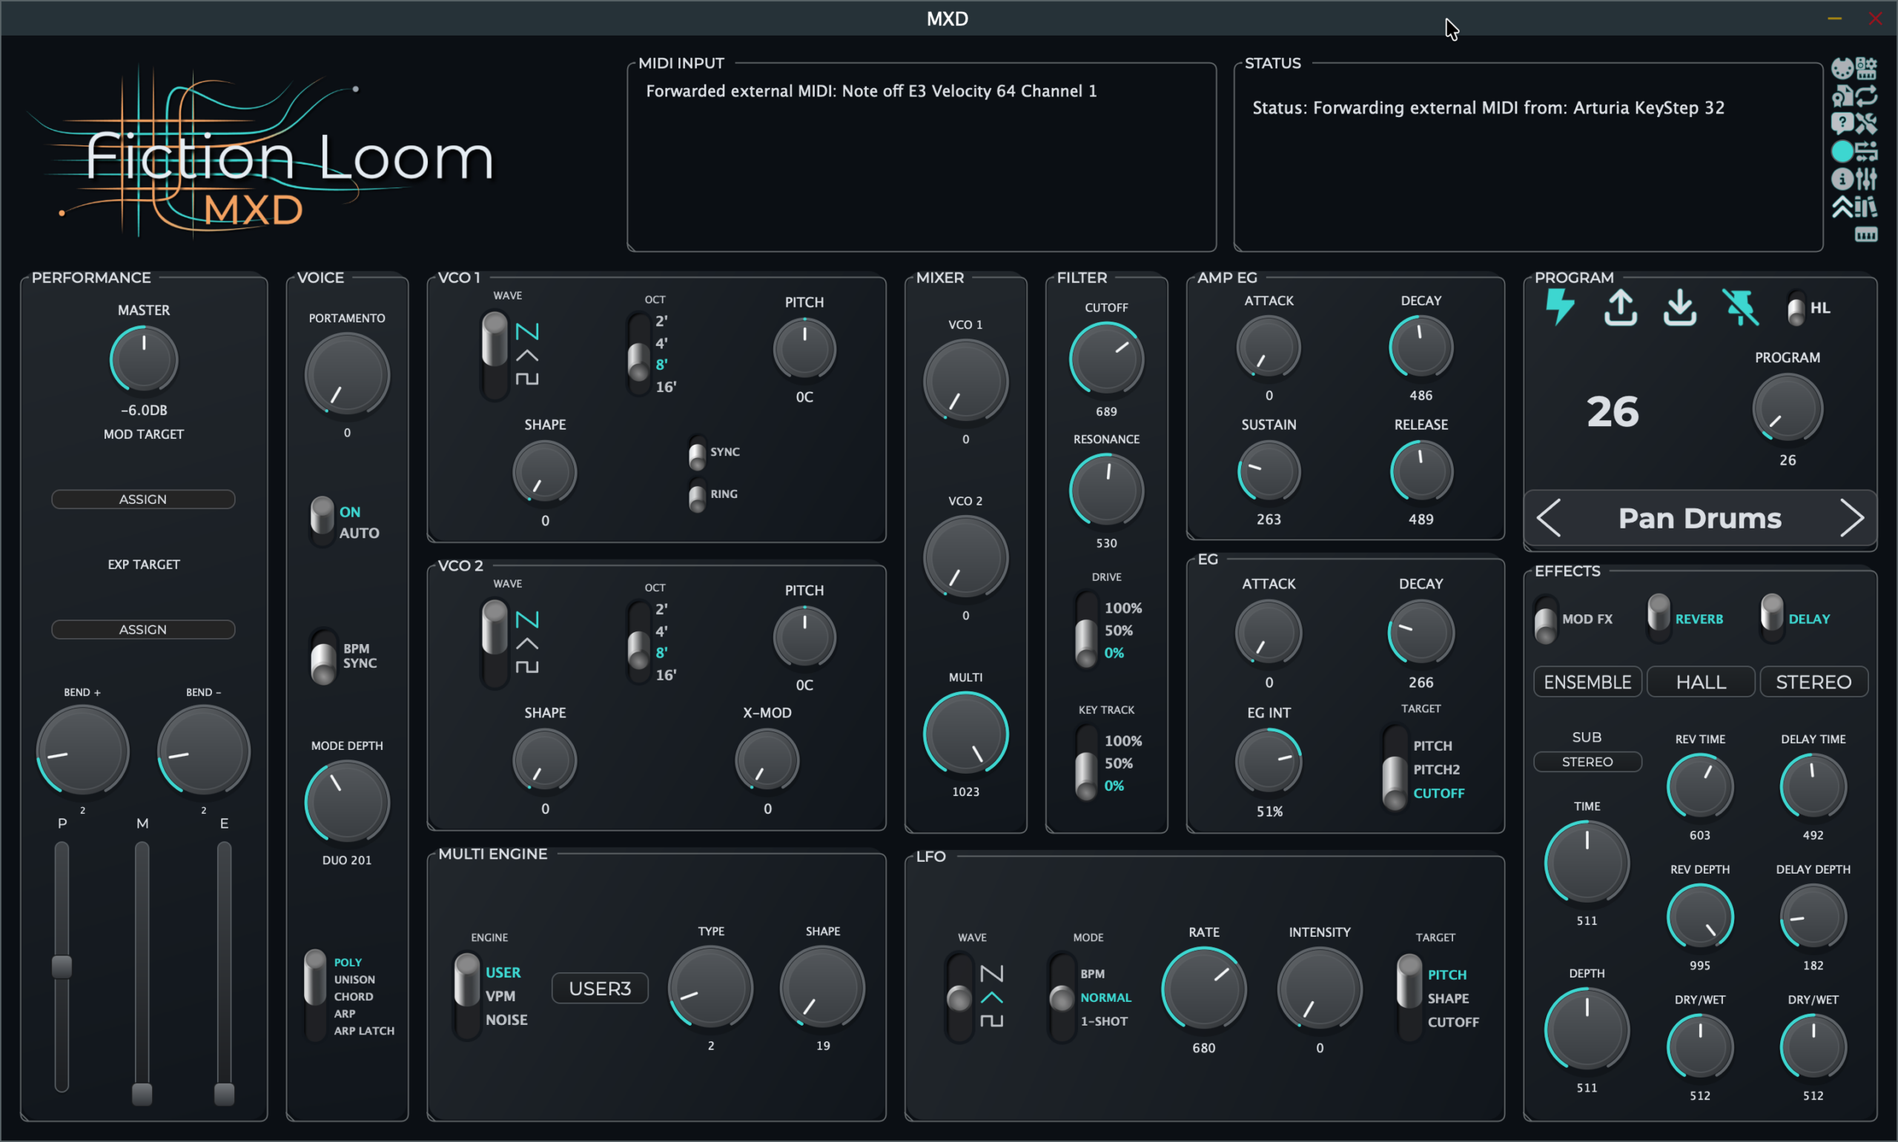1898x1142 pixels.
Task: Click the download program icon
Action: point(1679,307)
